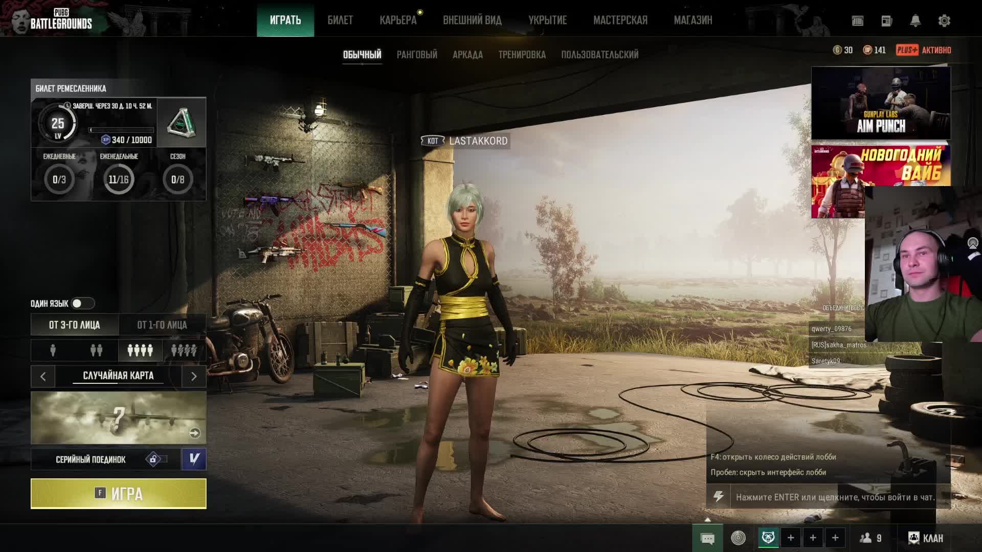Select duo mode two-person icon
Screen dimensions: 982x552
96,351
